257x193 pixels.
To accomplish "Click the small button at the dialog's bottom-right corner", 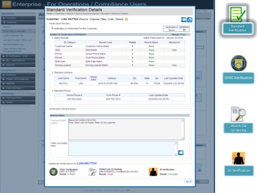I will (188, 181).
